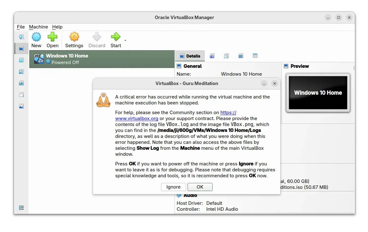Open the Media manager tool in left sidebar
This screenshot has height=232, width=368.
[21, 72]
